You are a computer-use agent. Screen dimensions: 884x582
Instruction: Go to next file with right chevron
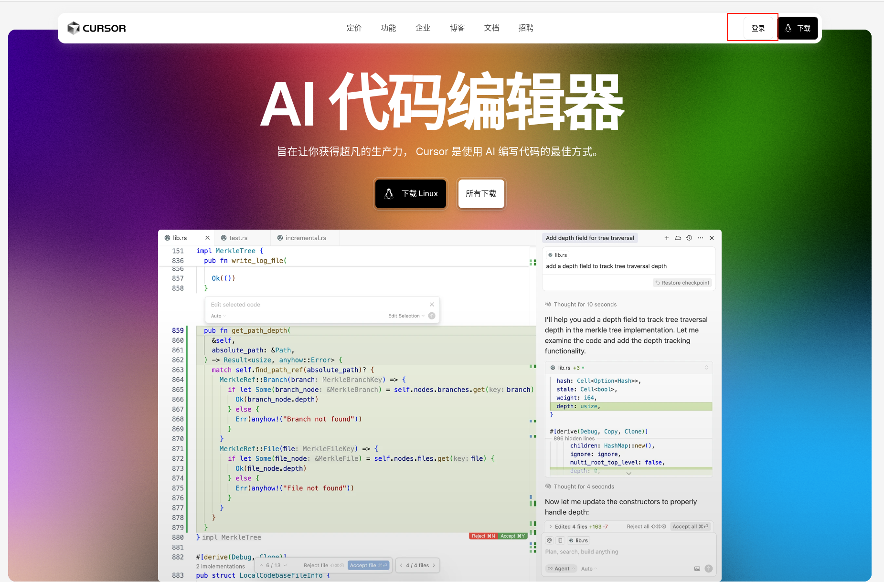tap(434, 565)
